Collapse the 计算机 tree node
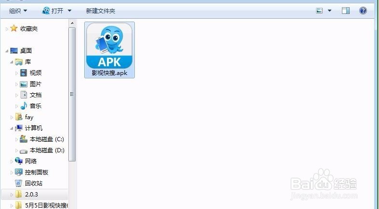 (12, 128)
